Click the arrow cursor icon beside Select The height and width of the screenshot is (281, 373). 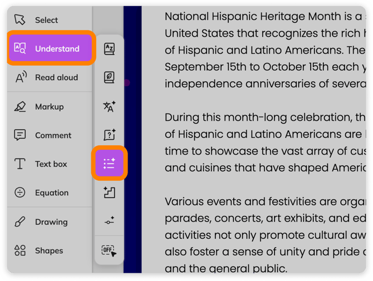tap(19, 19)
